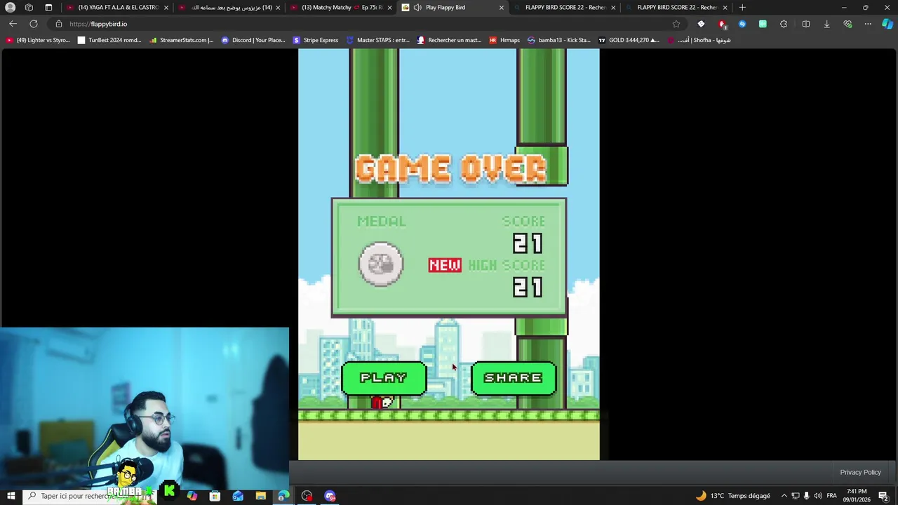Image resolution: width=898 pixels, height=505 pixels.
Task: Open Discord from the taskbar
Action: (x=330, y=496)
